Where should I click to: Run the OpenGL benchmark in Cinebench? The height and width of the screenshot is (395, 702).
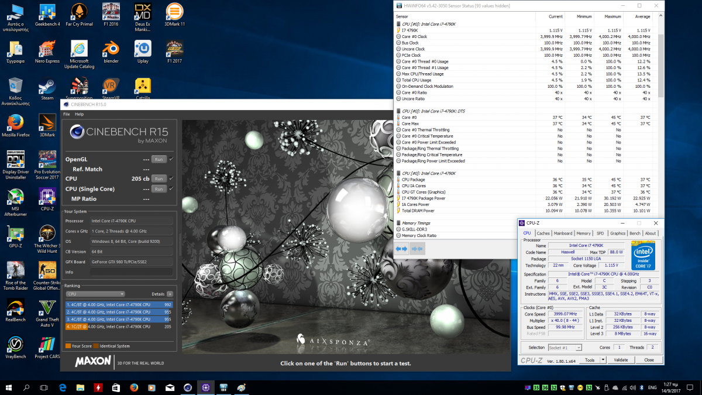[x=159, y=159]
